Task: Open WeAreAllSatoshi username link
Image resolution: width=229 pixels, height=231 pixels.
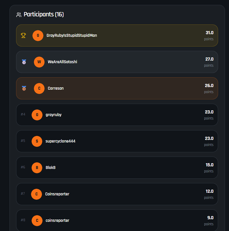Action: (x=62, y=62)
